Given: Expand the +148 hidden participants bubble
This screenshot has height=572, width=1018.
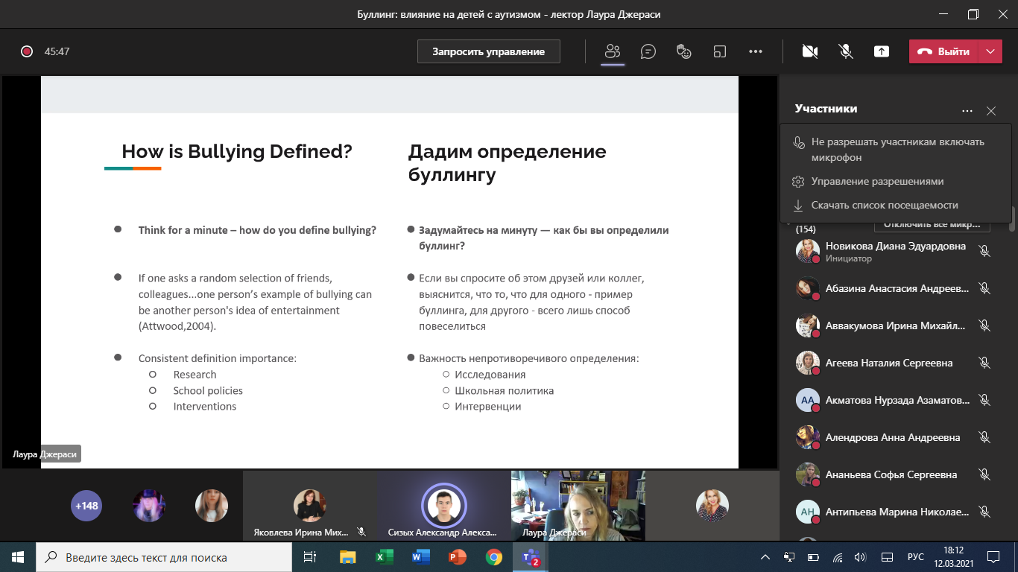Looking at the screenshot, I should 86,506.
